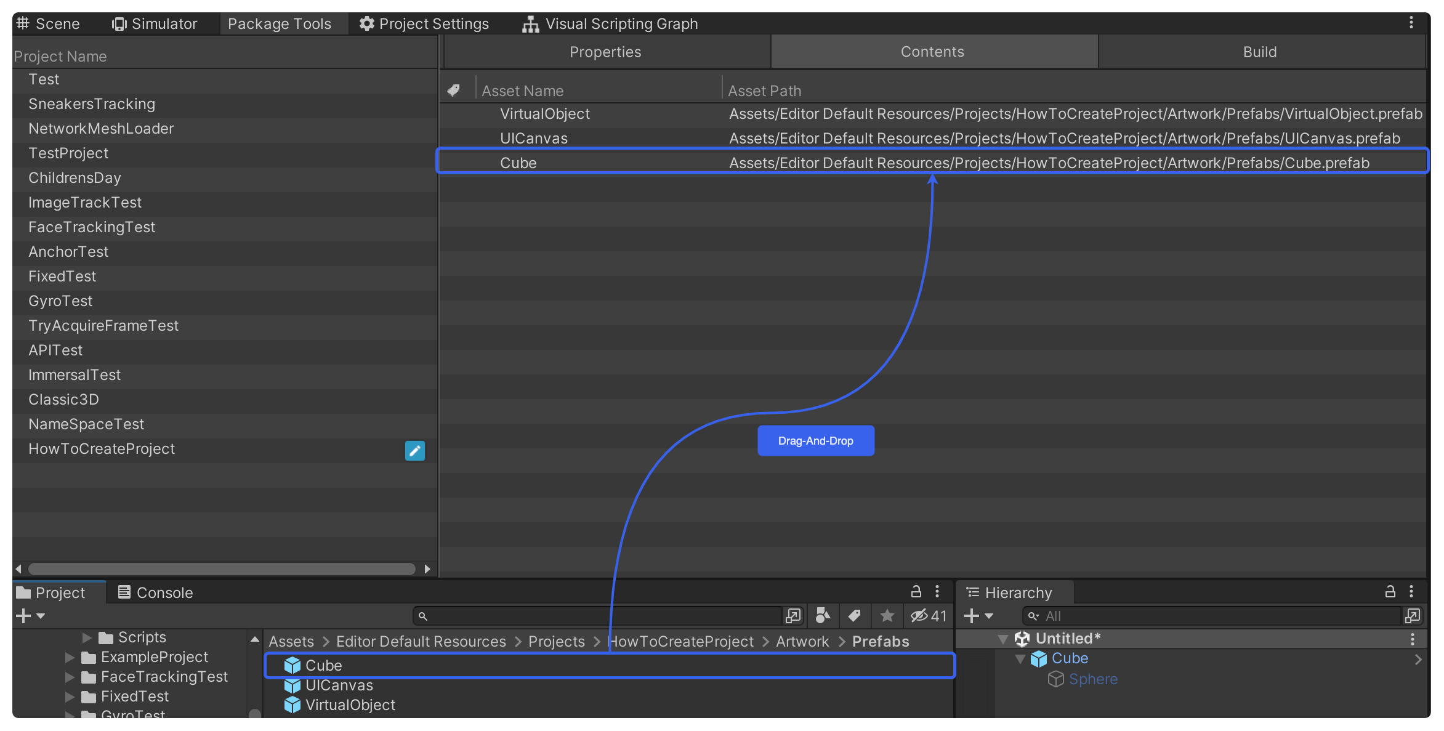1444x731 pixels.
Task: Click the right scroll arrow of the project list
Action: tap(427, 568)
